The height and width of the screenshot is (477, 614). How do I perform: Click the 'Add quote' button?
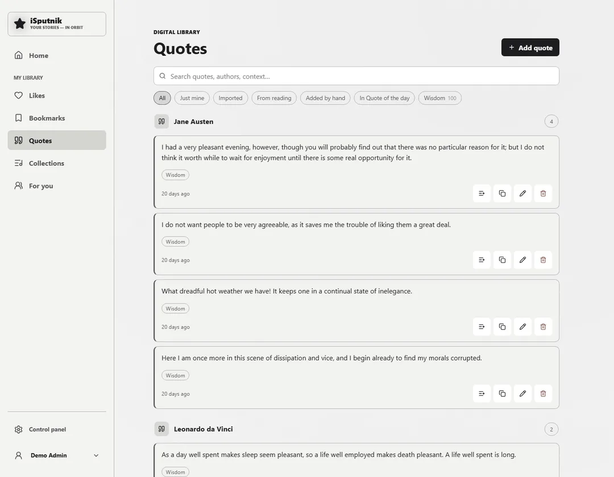click(x=530, y=47)
